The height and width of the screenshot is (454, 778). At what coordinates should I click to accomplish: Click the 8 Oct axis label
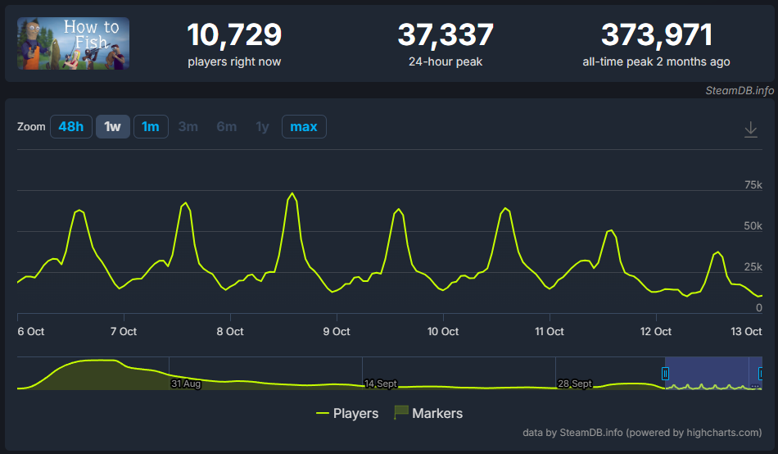point(230,331)
